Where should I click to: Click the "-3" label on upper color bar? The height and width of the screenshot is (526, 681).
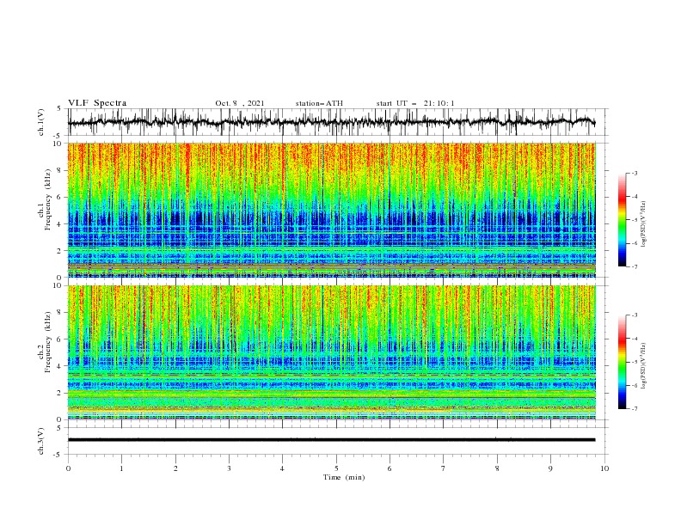point(634,173)
